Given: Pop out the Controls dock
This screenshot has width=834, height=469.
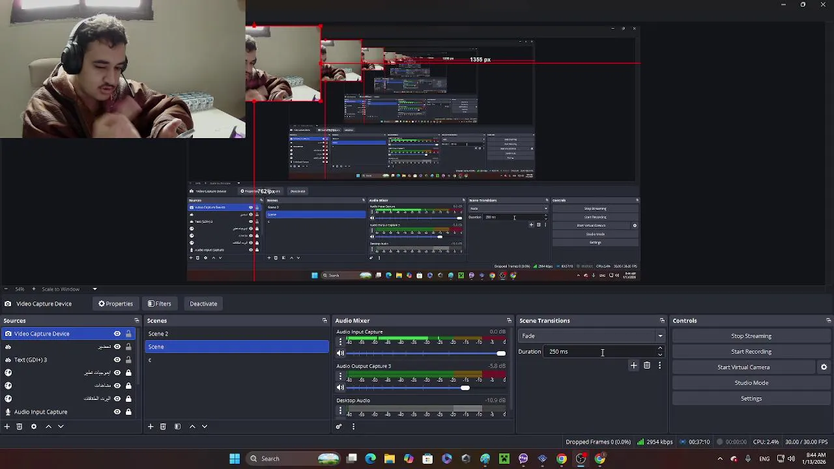Looking at the screenshot, I should (828, 320).
